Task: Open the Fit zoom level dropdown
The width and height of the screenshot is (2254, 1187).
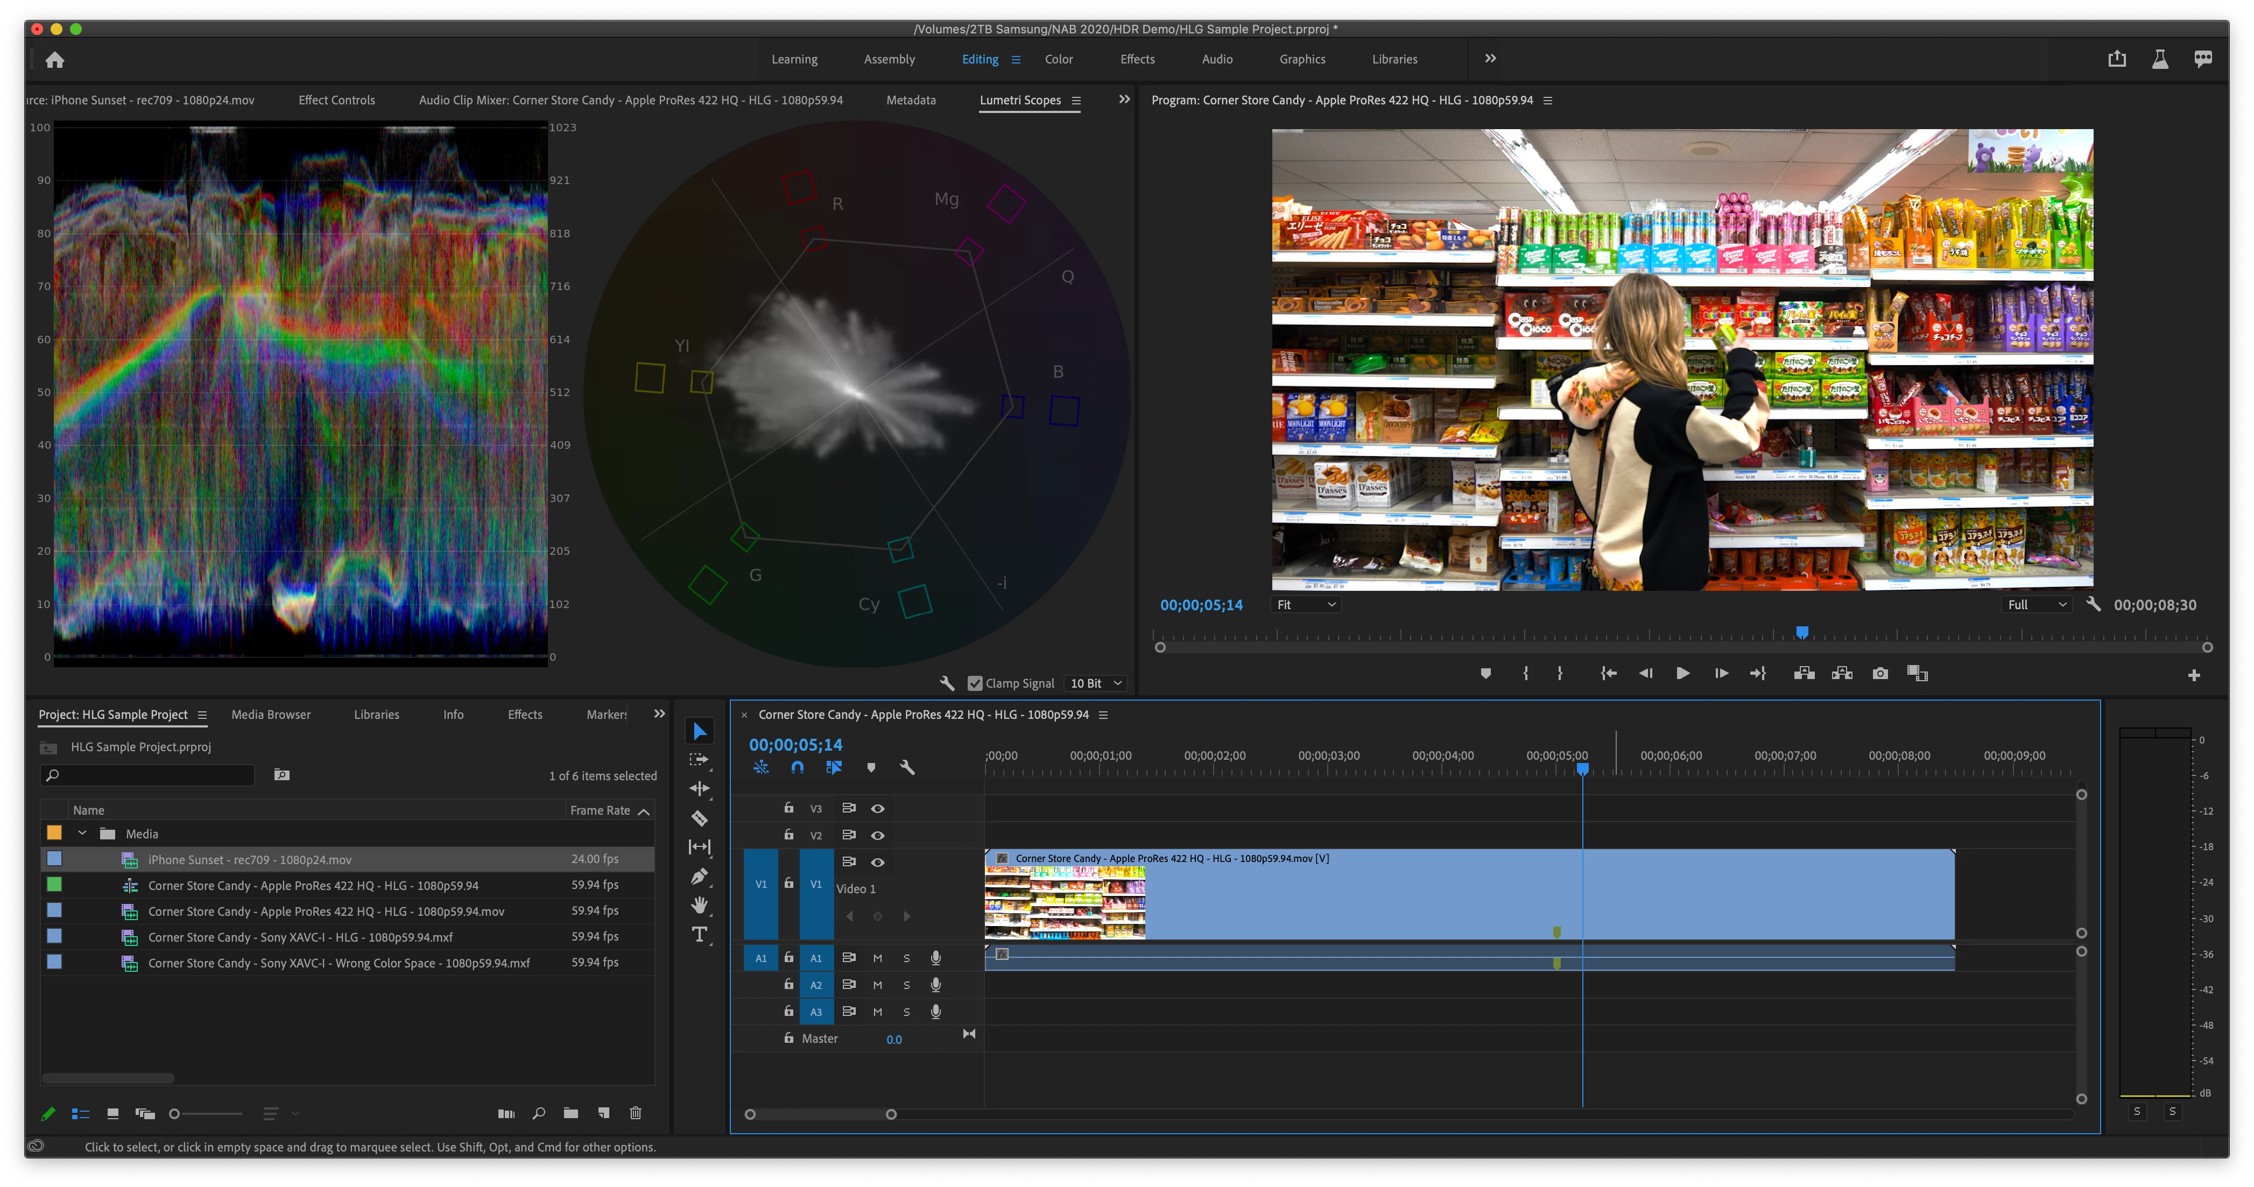Action: coord(1305,604)
